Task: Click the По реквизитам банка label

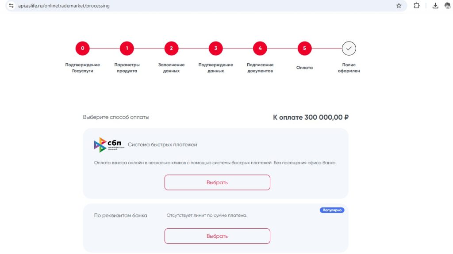Action: [x=120, y=216]
